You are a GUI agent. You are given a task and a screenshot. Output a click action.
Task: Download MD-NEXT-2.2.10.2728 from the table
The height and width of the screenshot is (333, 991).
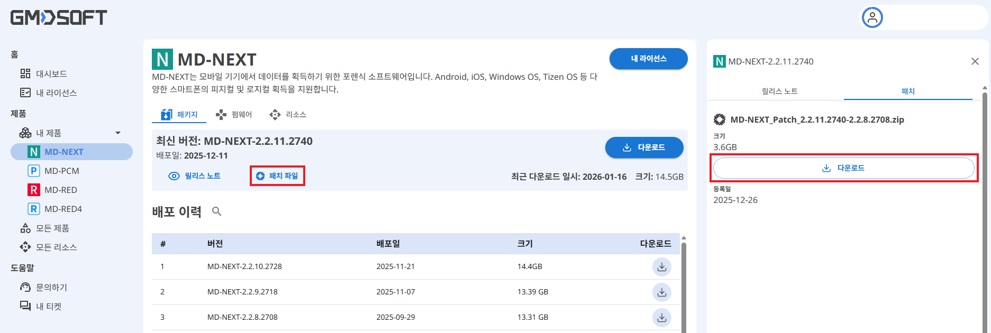coord(661,267)
